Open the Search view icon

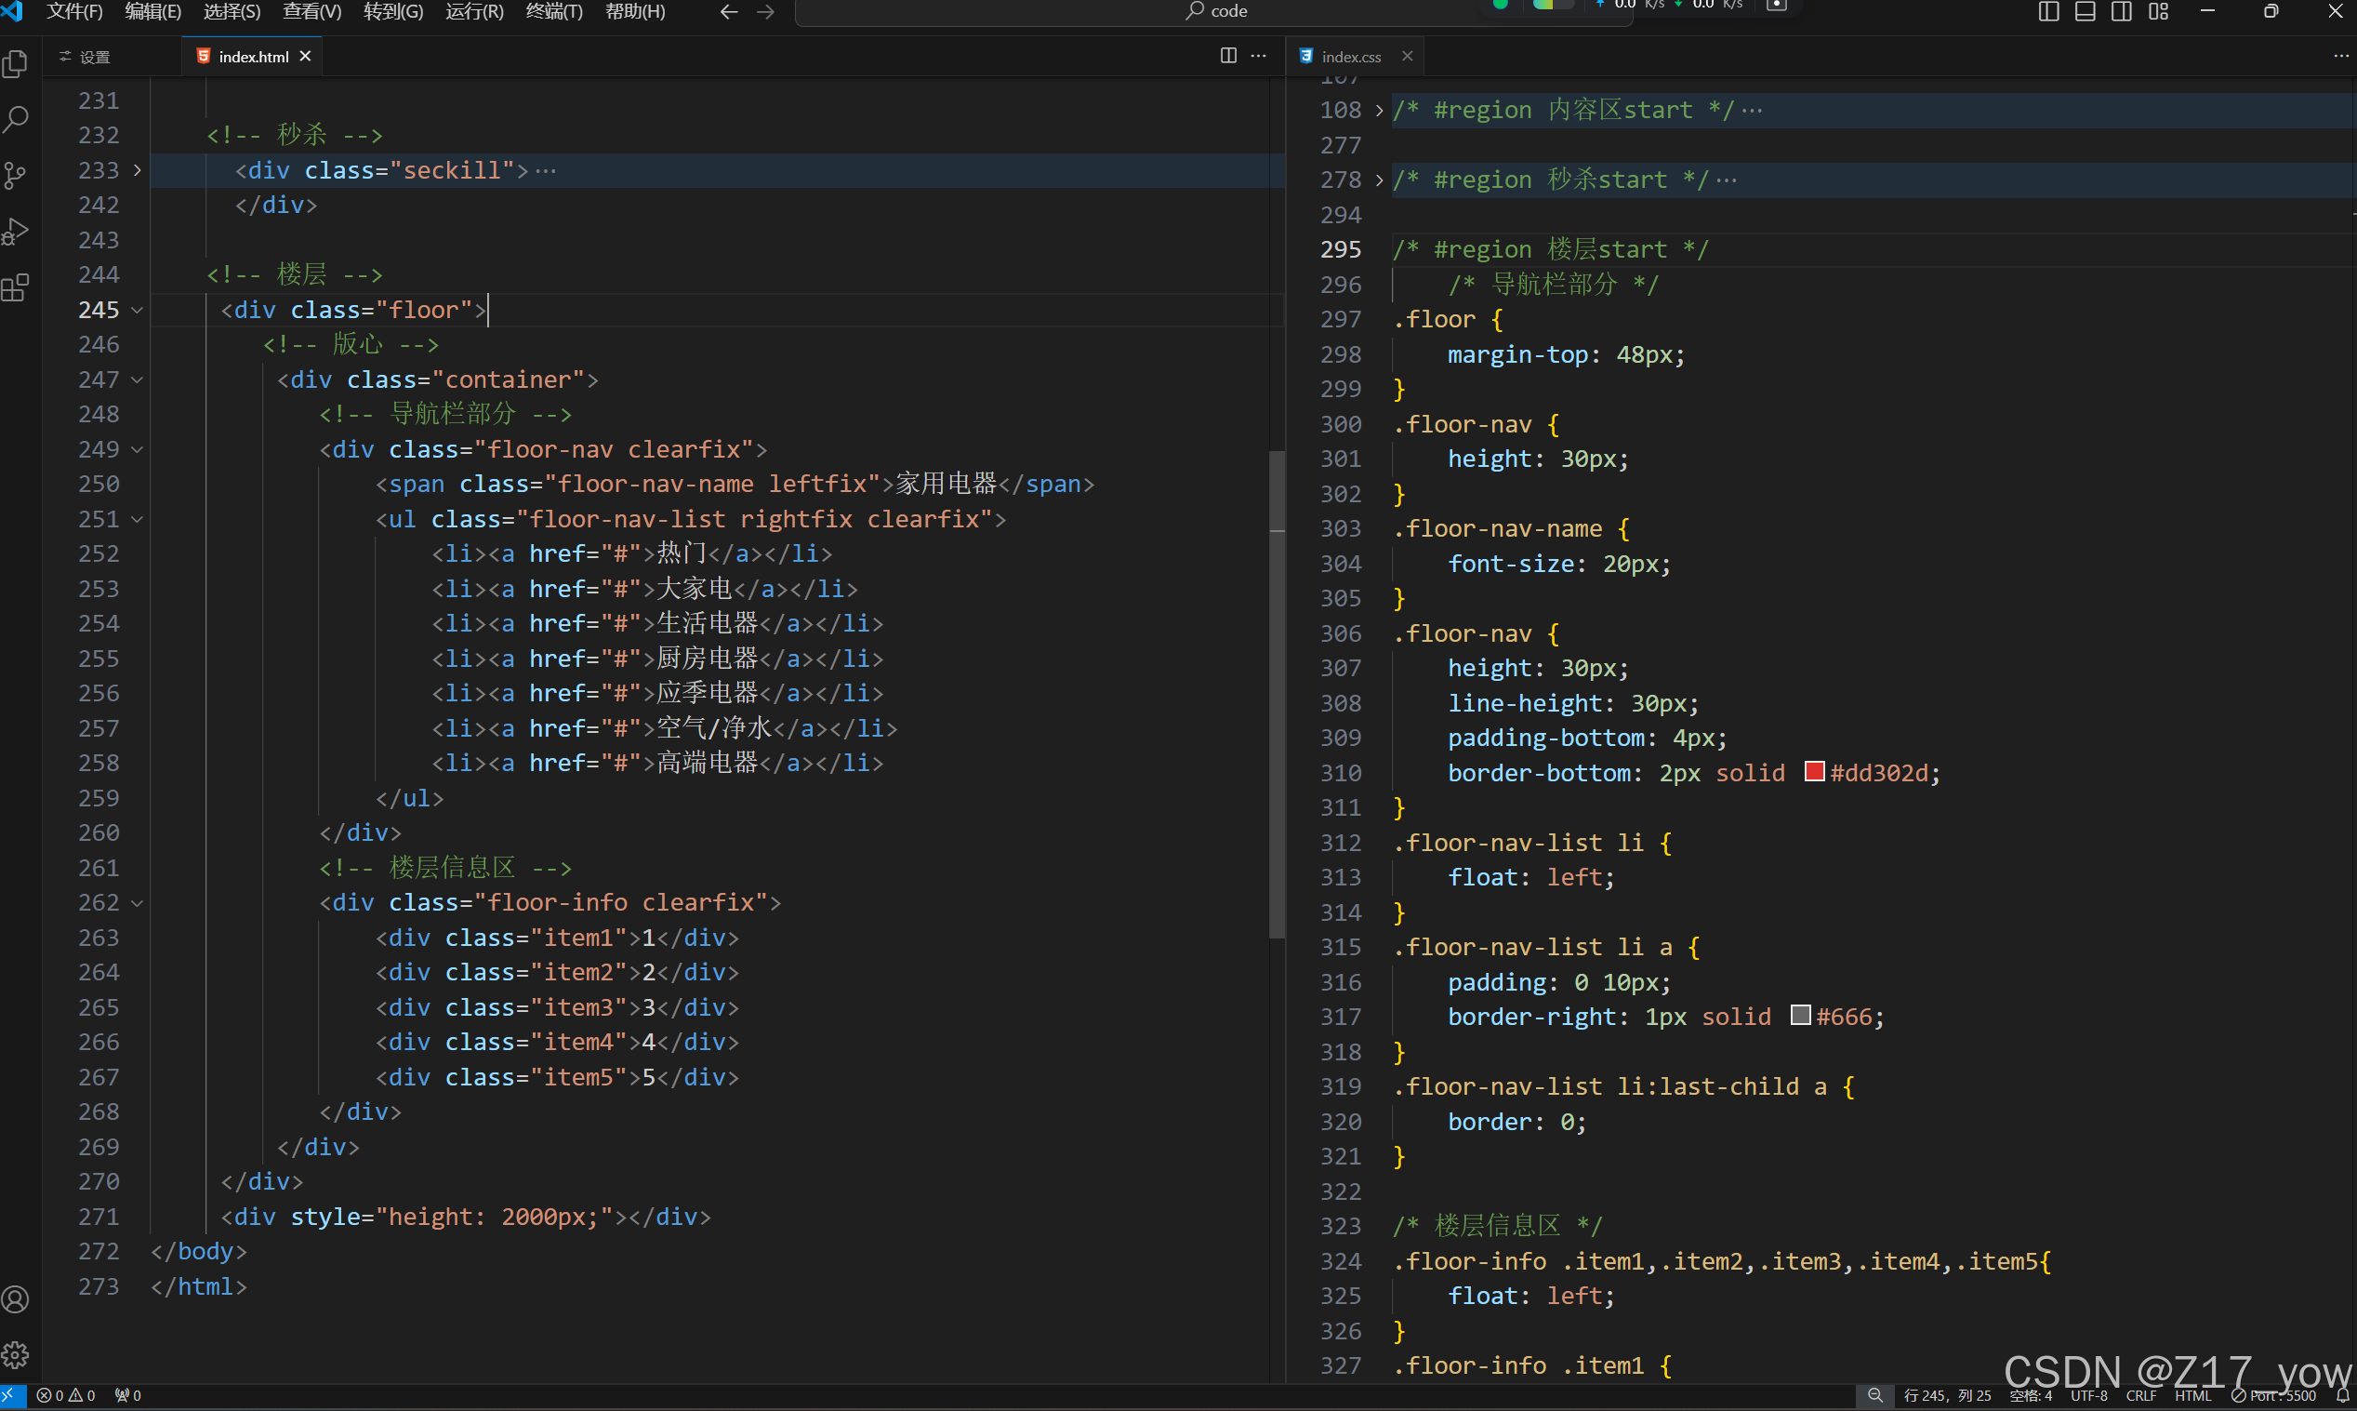[16, 120]
